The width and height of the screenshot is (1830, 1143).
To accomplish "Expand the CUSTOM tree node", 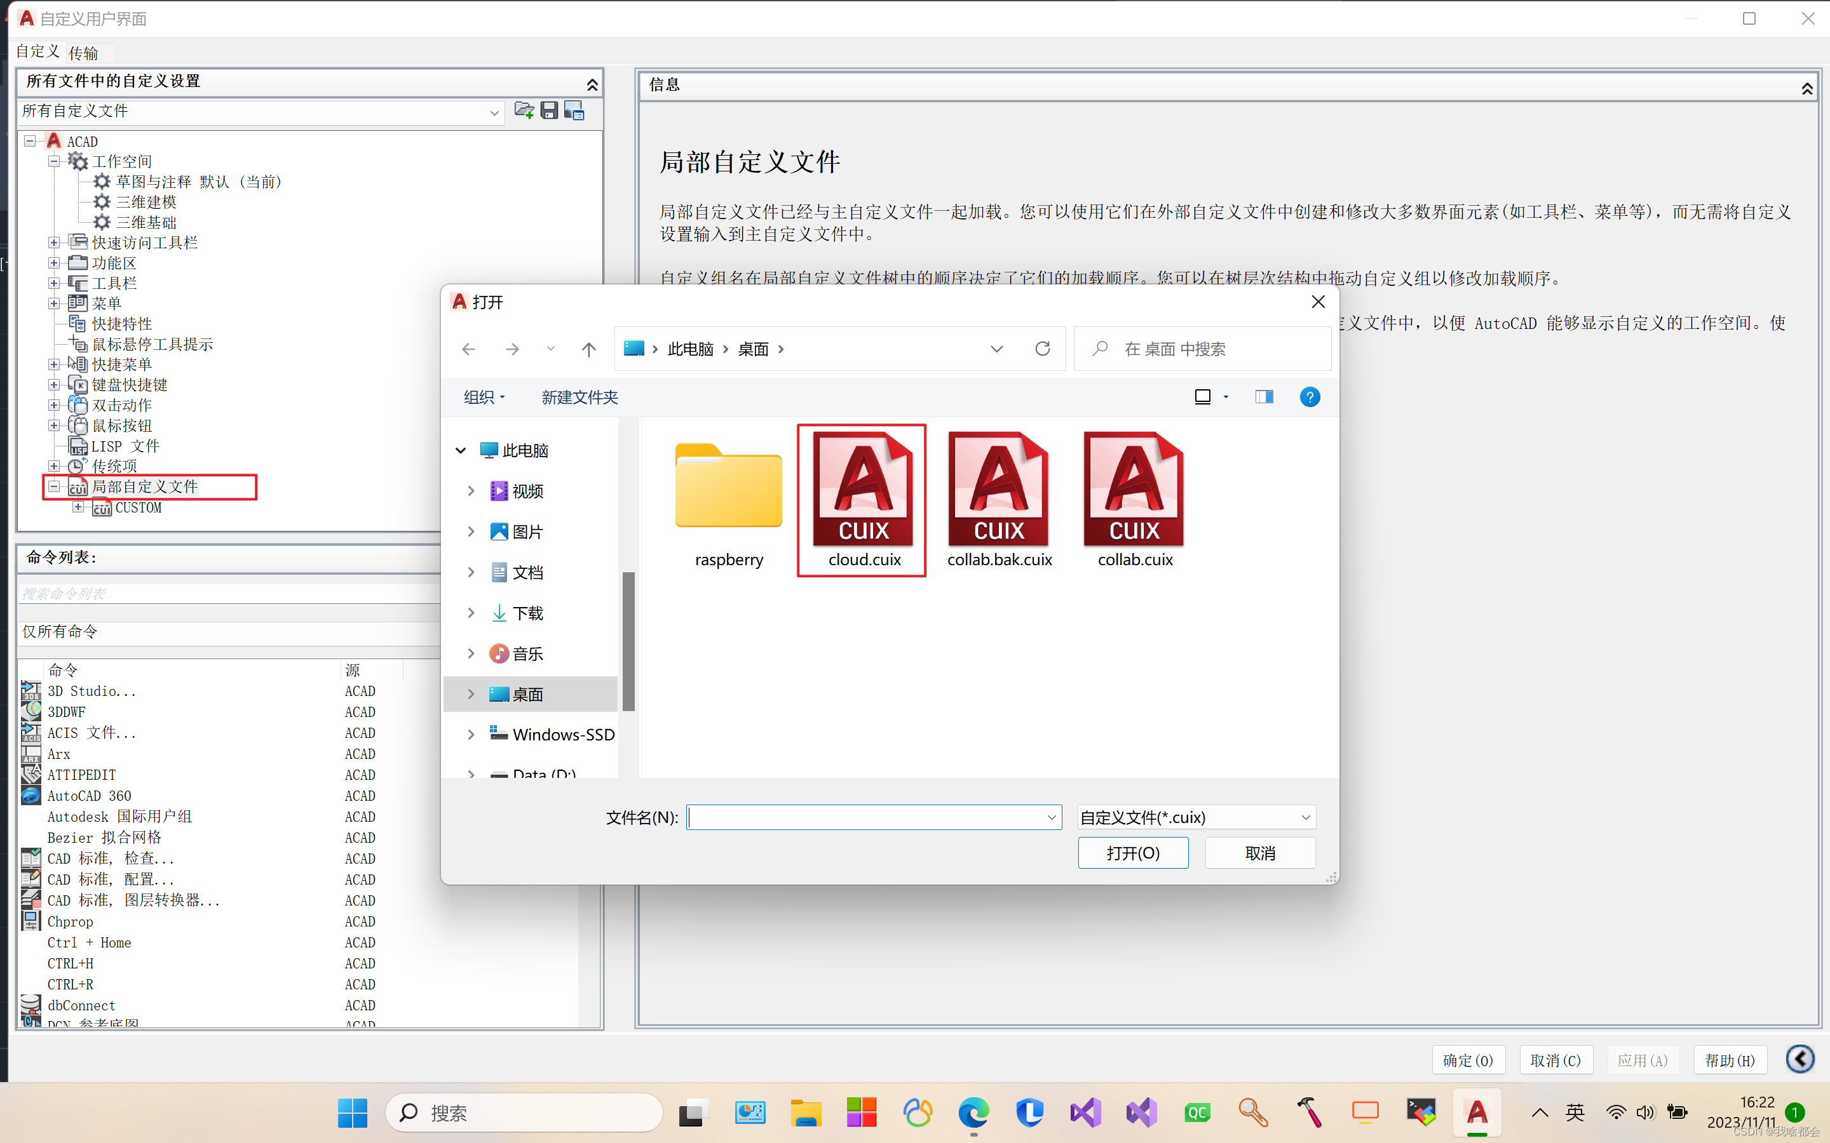I will (x=78, y=507).
